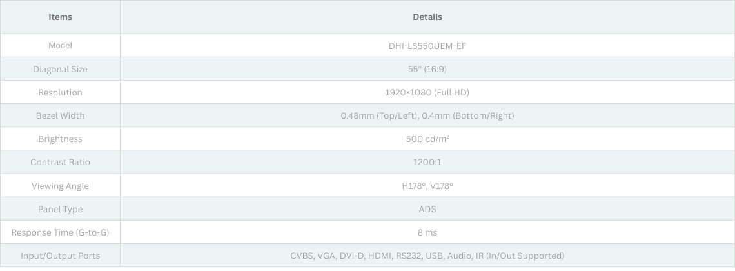Viewport: 735px width, 271px height.
Task: Click the 500 cd/m² value
Action: (x=427, y=139)
